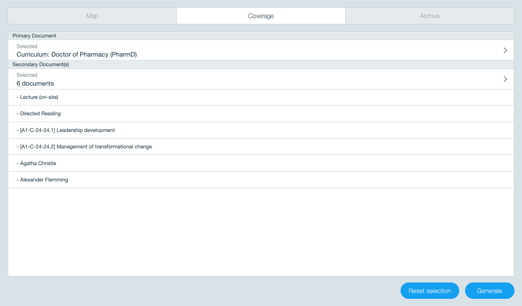This screenshot has height=306, width=522.
Task: Switch to the Map tab
Action: [92, 16]
